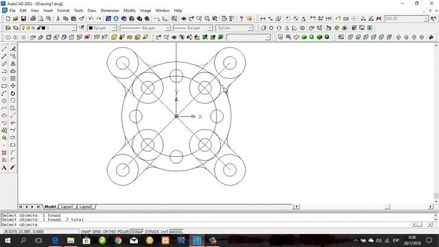Click the Linear Dimension icon

(x=263, y=19)
